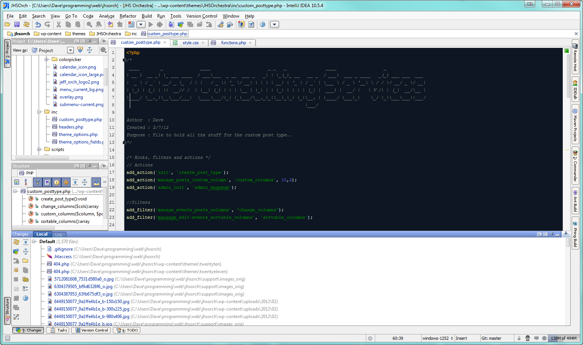The width and height of the screenshot is (583, 345).
Task: Open IDE Settings from the toolbar wrench icon
Action: tap(221, 24)
